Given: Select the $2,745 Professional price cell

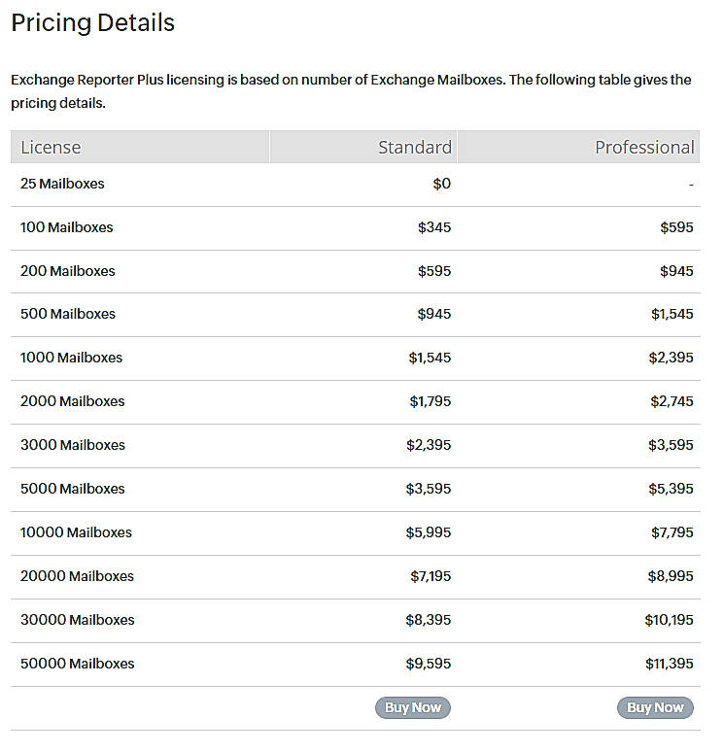Looking at the screenshot, I should (x=671, y=401).
